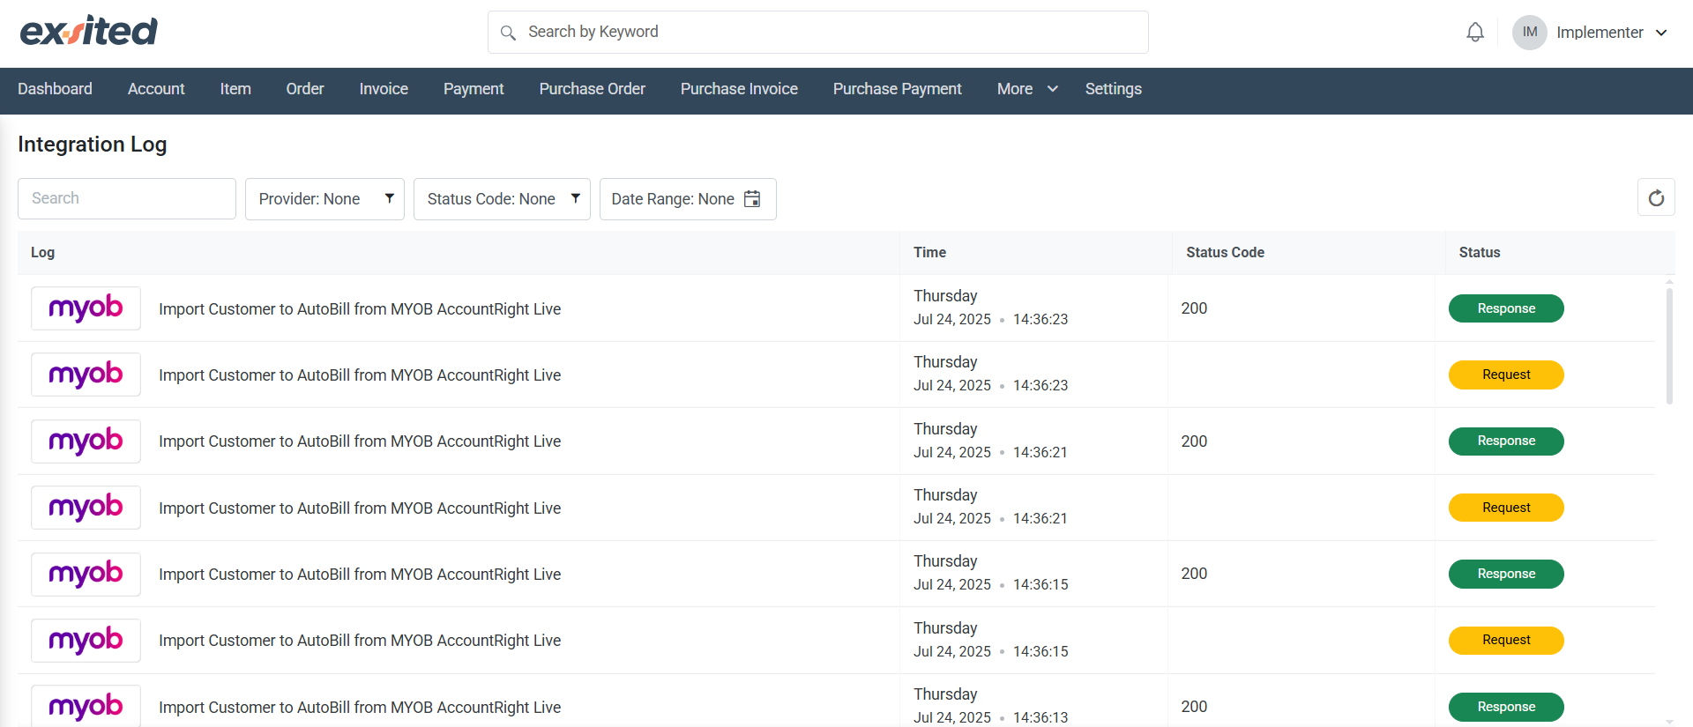Open the Provider filter dropdown

(324, 199)
